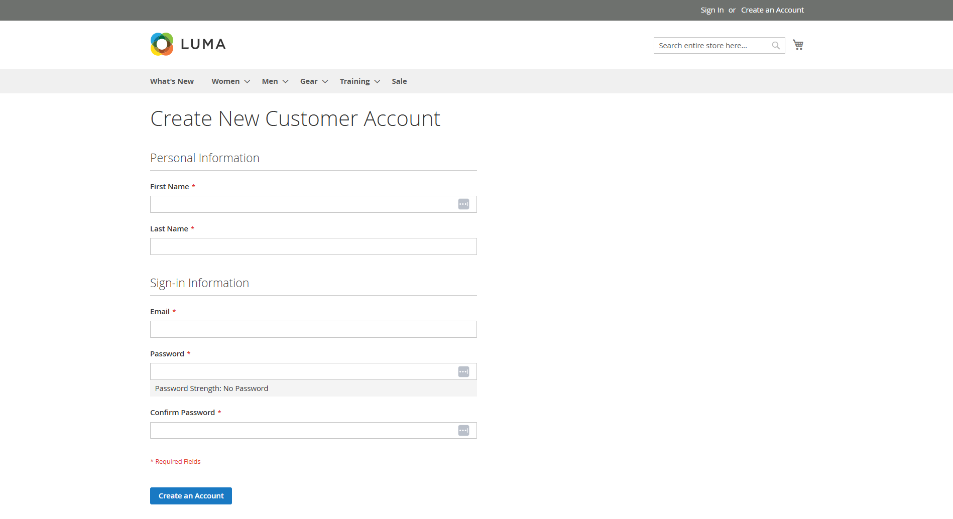Expand the Women menu chevron
This screenshot has height=519, width=953.
tap(247, 81)
